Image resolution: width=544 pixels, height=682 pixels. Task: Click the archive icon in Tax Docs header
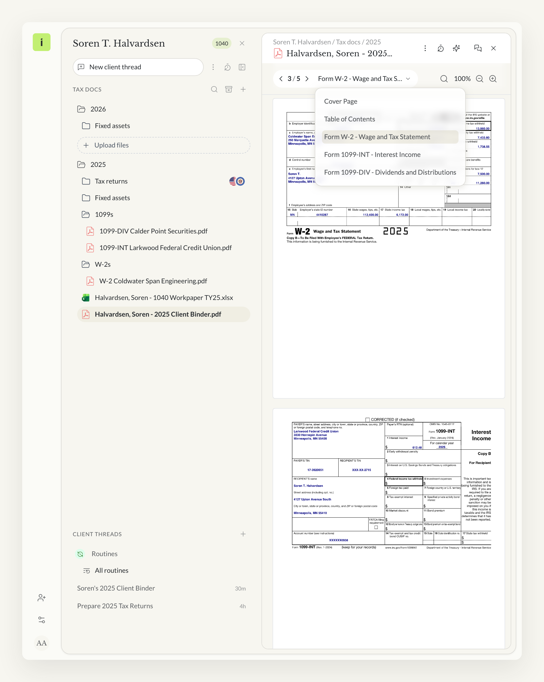pos(229,90)
